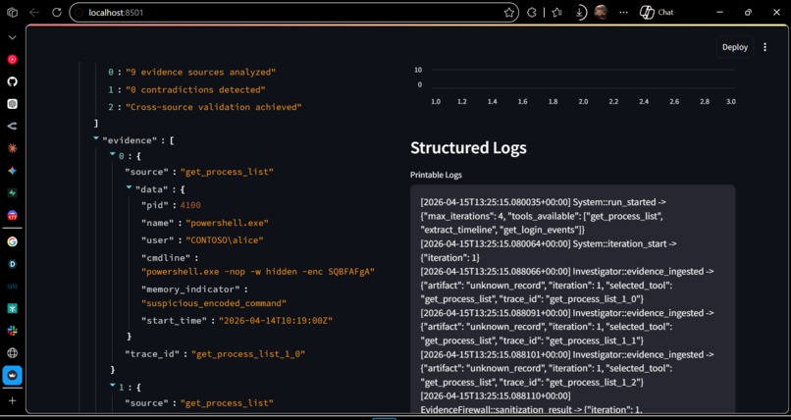Viewport: 791px width, 420px height.
Task: Reload the localhost page
Action: [57, 13]
